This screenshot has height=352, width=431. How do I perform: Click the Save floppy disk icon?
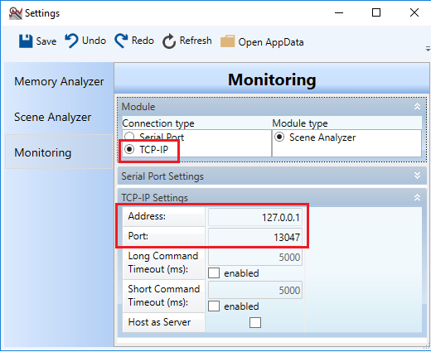(x=26, y=41)
